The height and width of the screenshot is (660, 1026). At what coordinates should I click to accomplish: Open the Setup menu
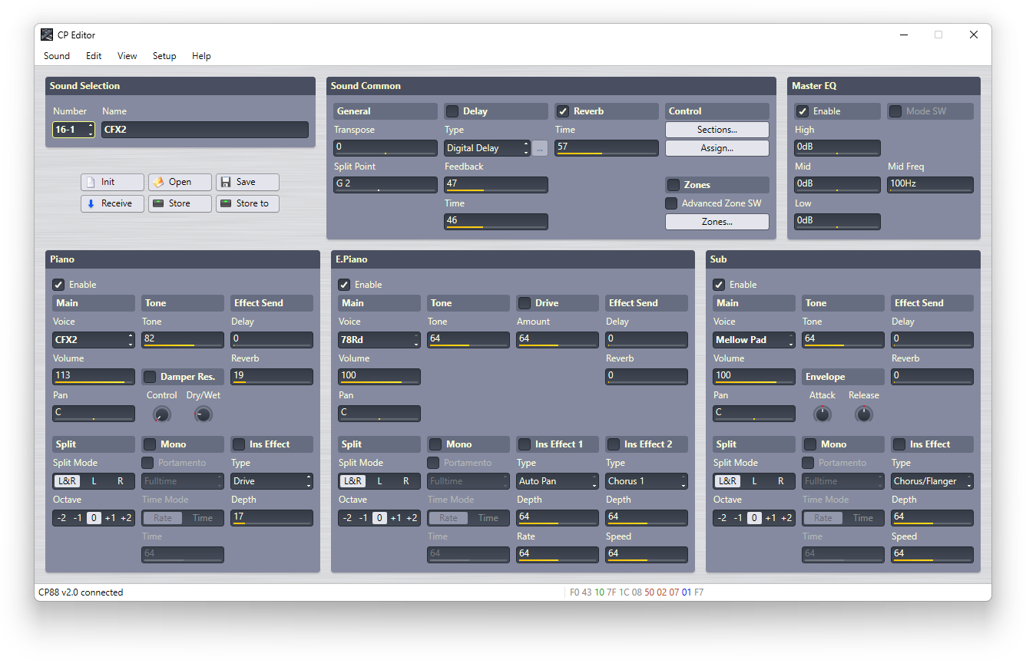click(164, 56)
